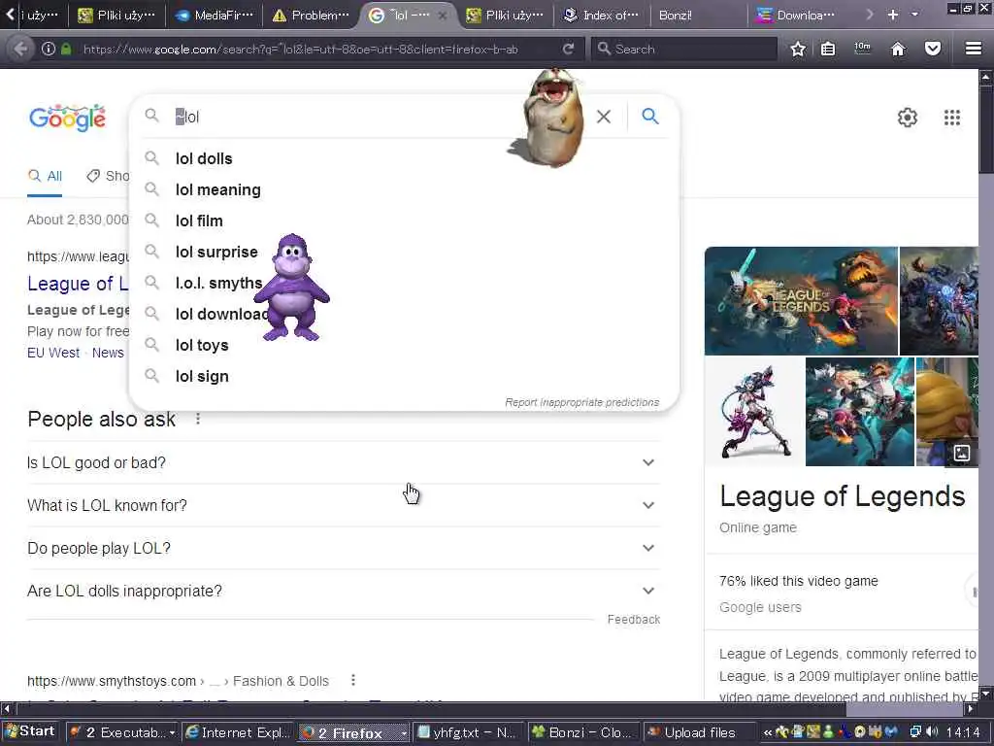Expand "What is LOL known for?" question
Image resolution: width=994 pixels, height=746 pixels.
(344, 505)
